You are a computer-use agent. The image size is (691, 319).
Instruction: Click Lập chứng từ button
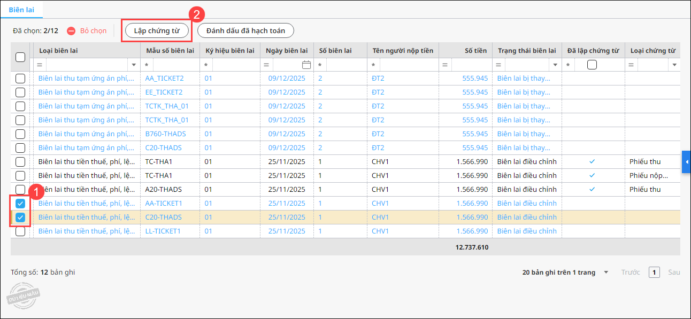click(157, 30)
